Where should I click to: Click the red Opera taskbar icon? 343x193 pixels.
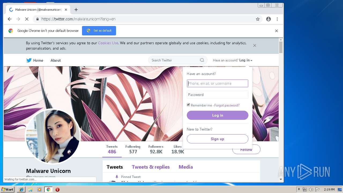57,190
